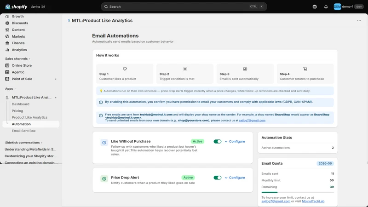This screenshot has width=368, height=207.
Task: Click the Agentic channel icon
Action: (7, 72)
